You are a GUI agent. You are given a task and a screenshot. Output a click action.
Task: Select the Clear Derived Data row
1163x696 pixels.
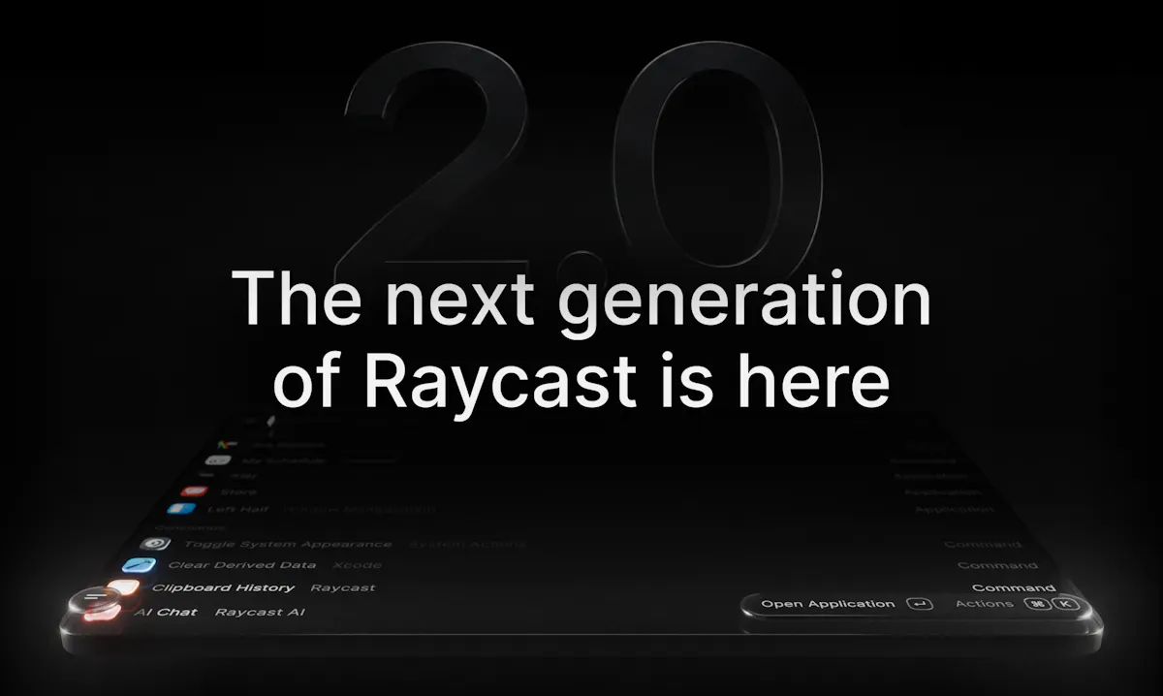click(581, 565)
